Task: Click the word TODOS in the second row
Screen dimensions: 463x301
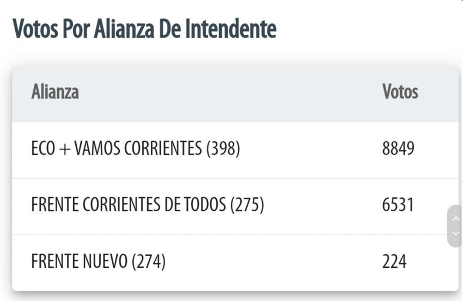Action: click(205, 205)
